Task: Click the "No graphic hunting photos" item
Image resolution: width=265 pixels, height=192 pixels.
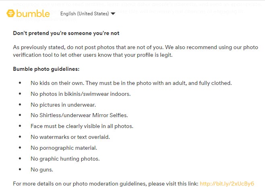Action: tap(65, 159)
